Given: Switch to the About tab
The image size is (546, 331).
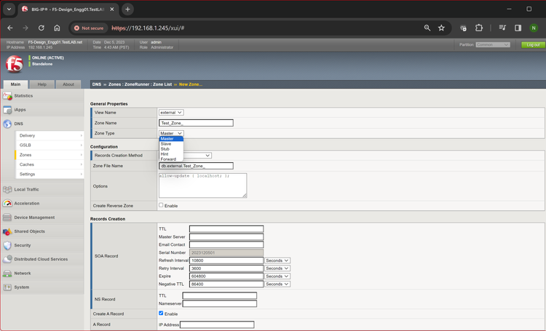Looking at the screenshot, I should 68,84.
